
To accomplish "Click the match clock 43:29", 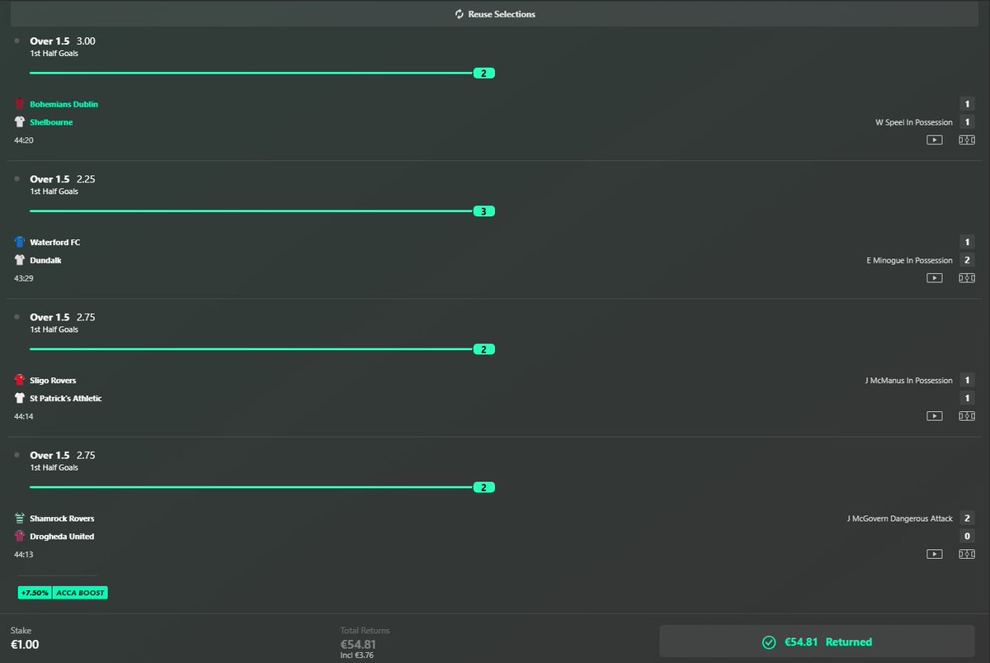I will coord(24,278).
